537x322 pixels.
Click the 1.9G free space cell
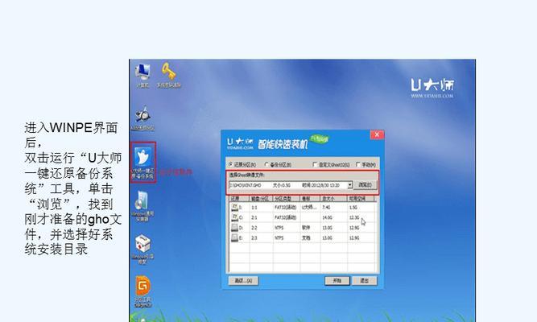click(x=353, y=208)
